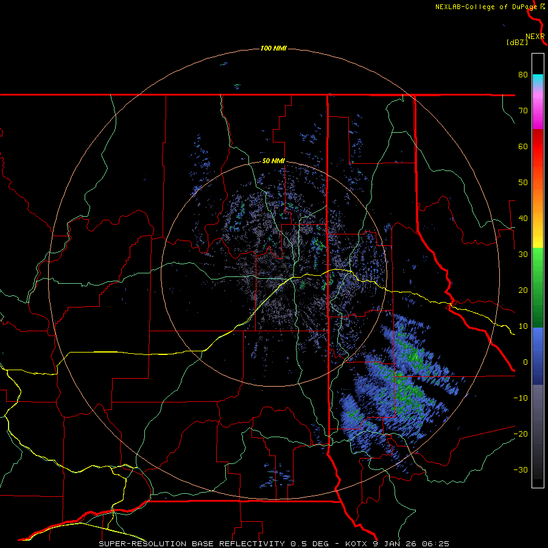Click the 100 NMI range ring label
The height and width of the screenshot is (548, 548).
pos(273,48)
